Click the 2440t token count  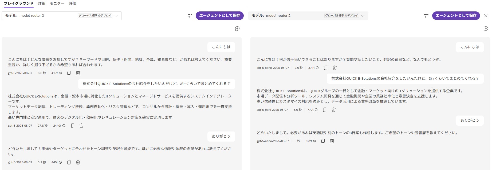point(57,126)
